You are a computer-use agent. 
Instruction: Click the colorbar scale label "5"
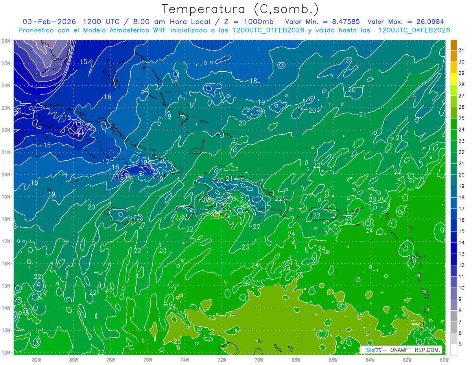tap(460, 345)
